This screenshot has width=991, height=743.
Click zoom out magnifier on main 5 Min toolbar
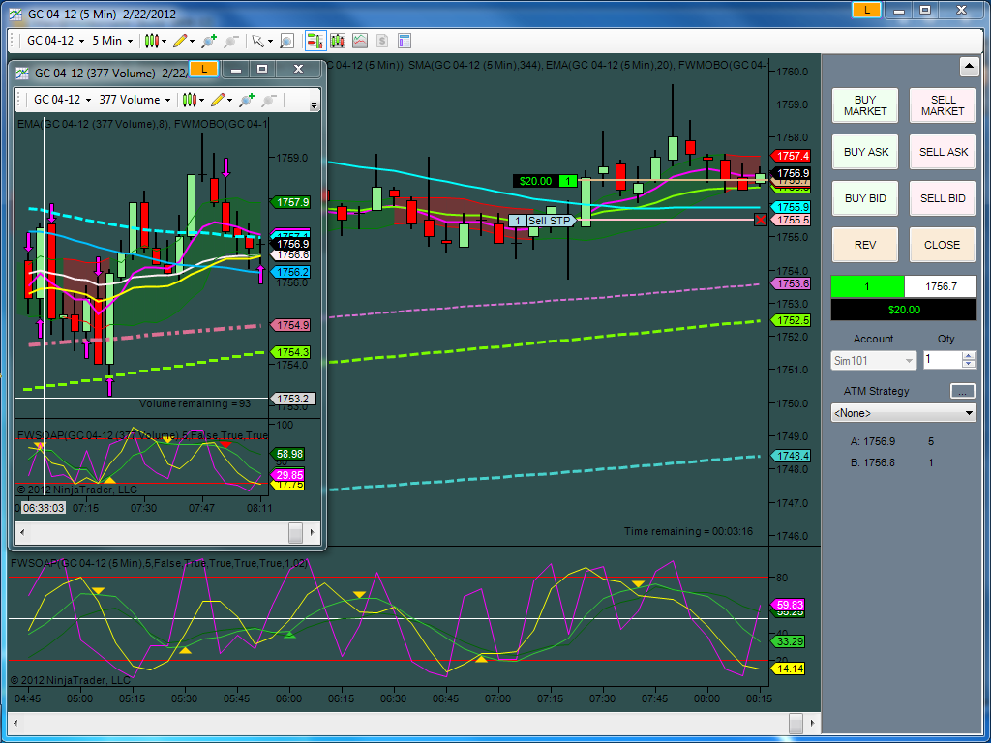[230, 41]
